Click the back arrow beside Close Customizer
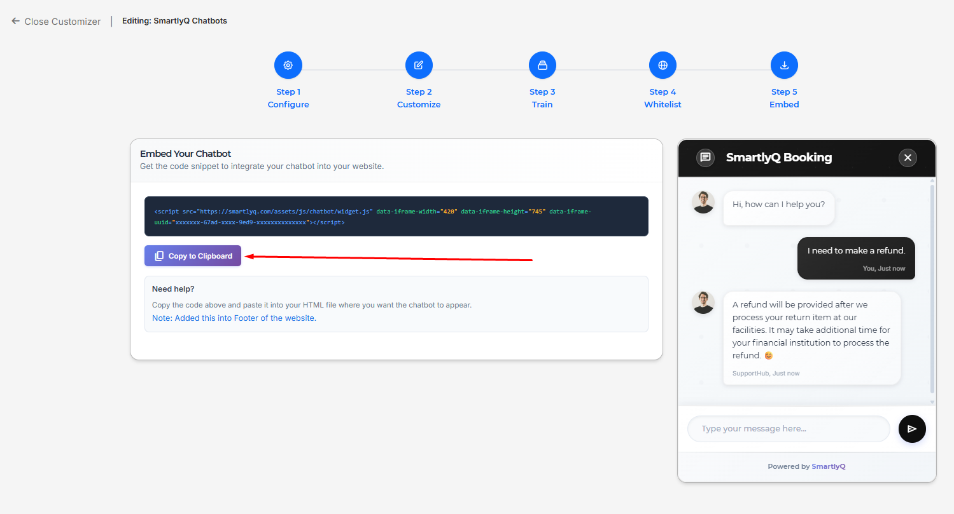Screen dimensions: 954x514 click(16, 21)
